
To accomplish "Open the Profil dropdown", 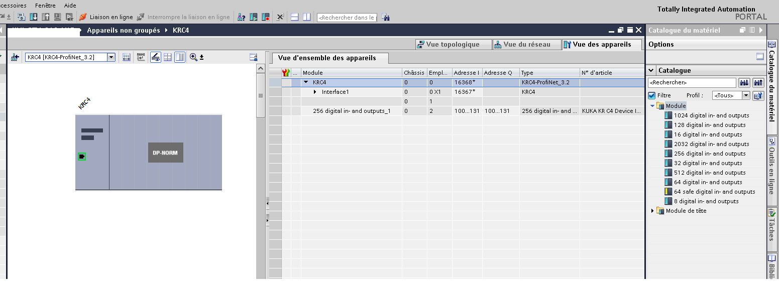I will 746,95.
